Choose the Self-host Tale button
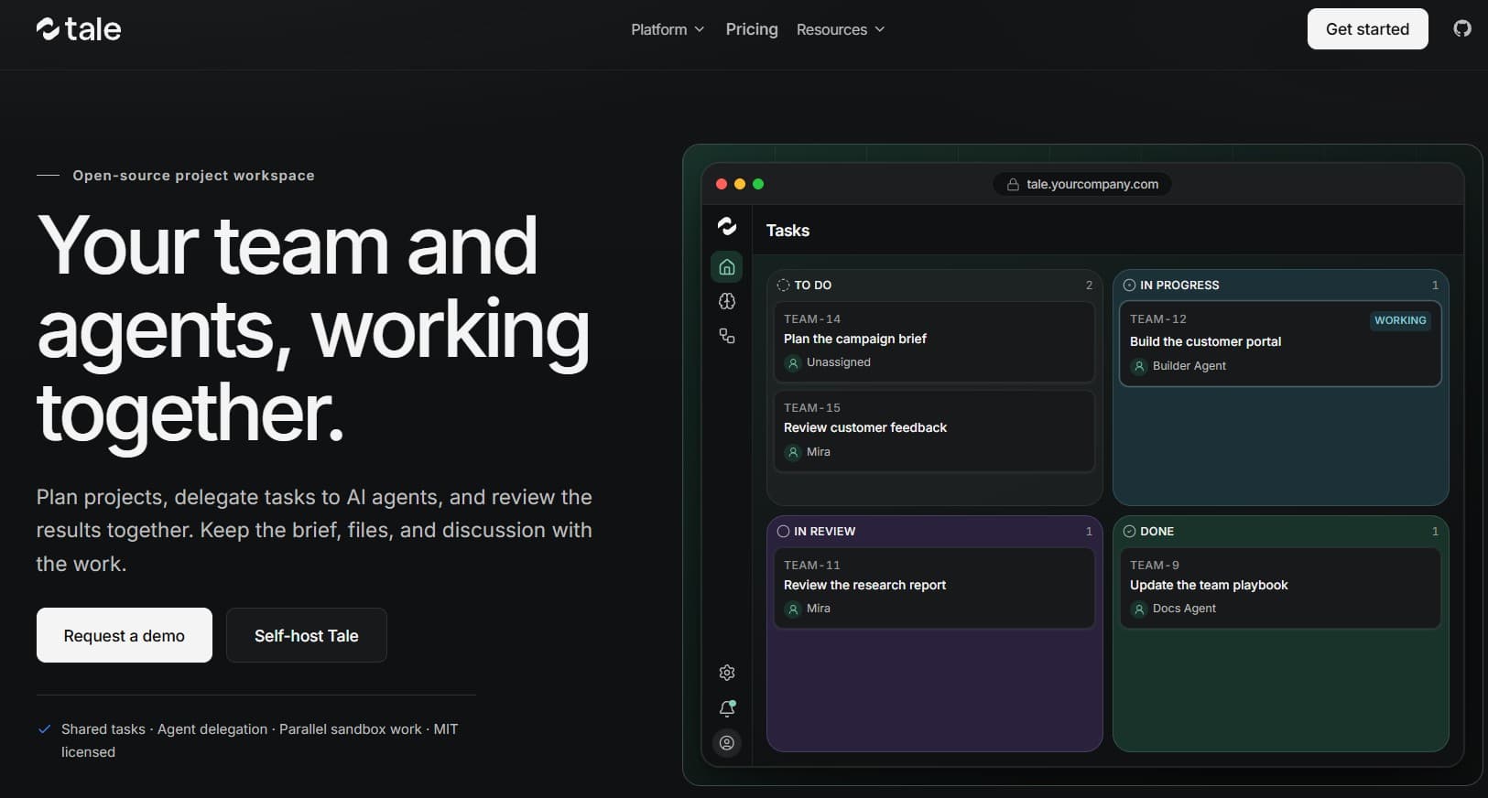1488x798 pixels. (307, 635)
